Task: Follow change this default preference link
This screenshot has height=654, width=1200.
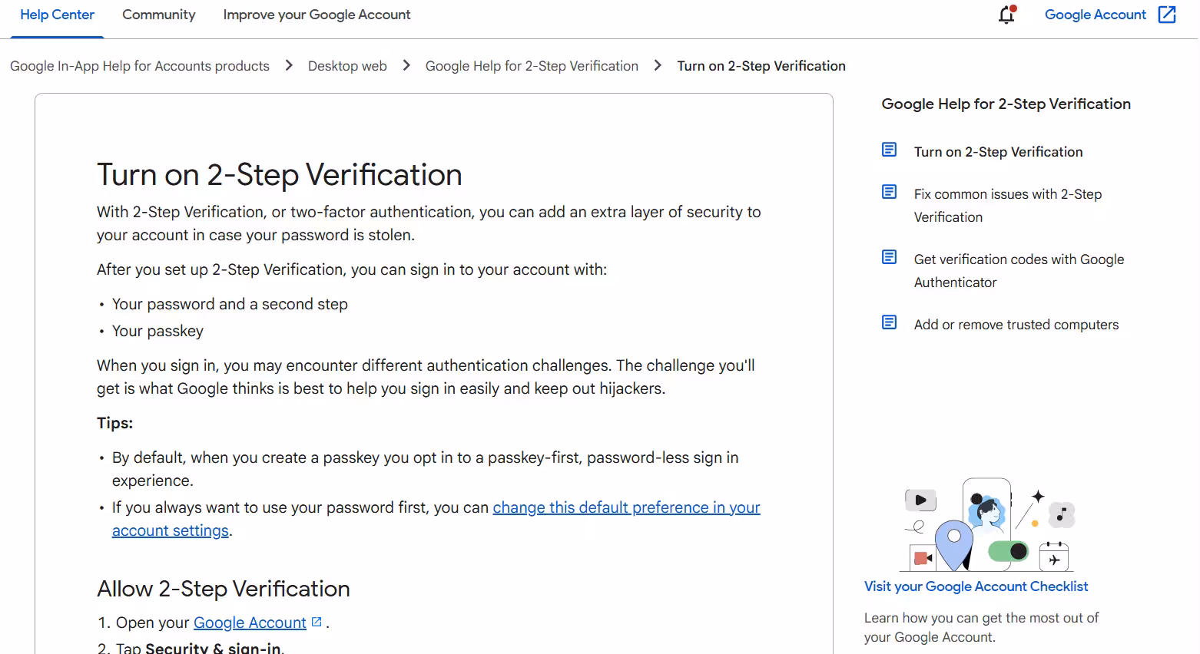Action: pyautogui.click(x=626, y=507)
